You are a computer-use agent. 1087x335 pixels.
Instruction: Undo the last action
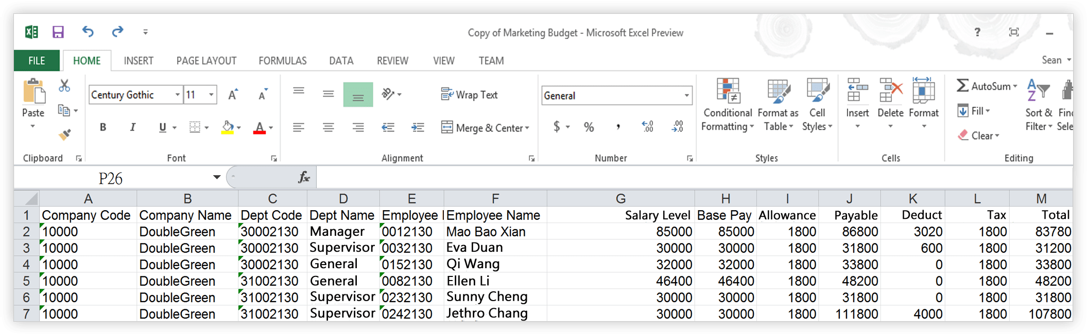point(88,32)
